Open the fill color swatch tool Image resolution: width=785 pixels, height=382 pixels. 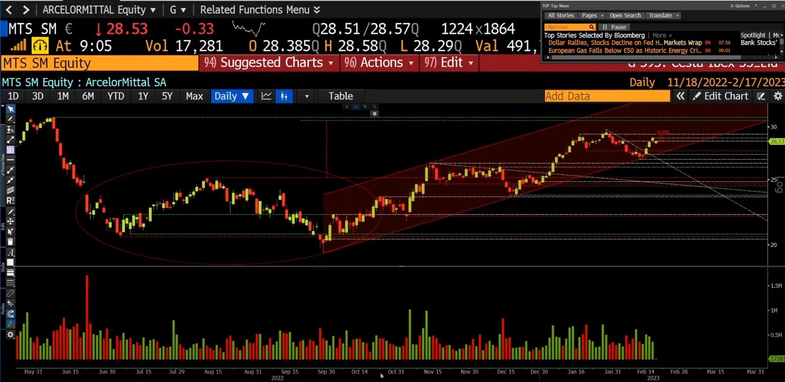(x=11, y=262)
